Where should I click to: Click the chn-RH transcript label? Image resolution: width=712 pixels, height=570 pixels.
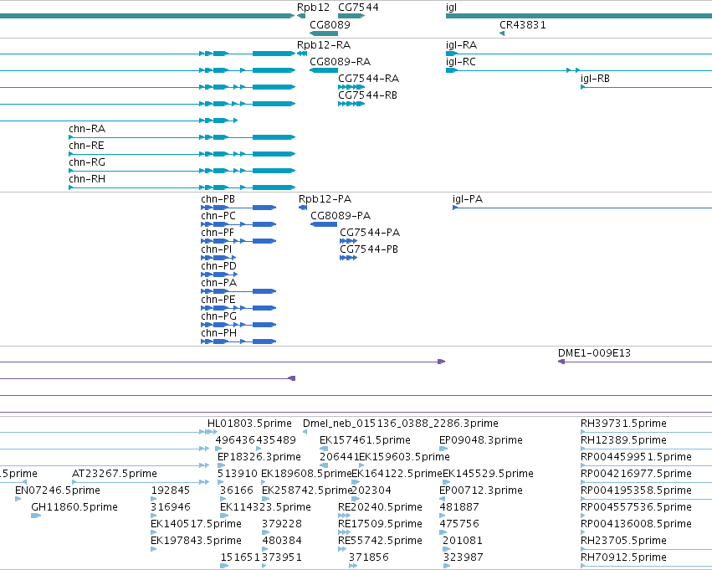[x=87, y=179]
